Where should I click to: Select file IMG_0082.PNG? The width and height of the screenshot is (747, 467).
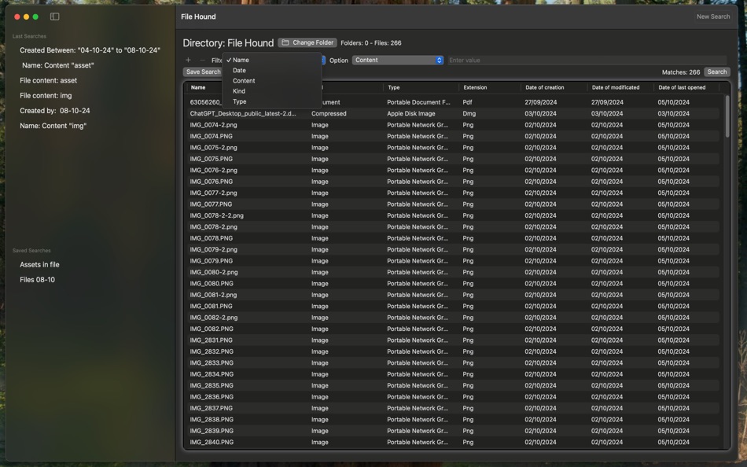(x=212, y=329)
